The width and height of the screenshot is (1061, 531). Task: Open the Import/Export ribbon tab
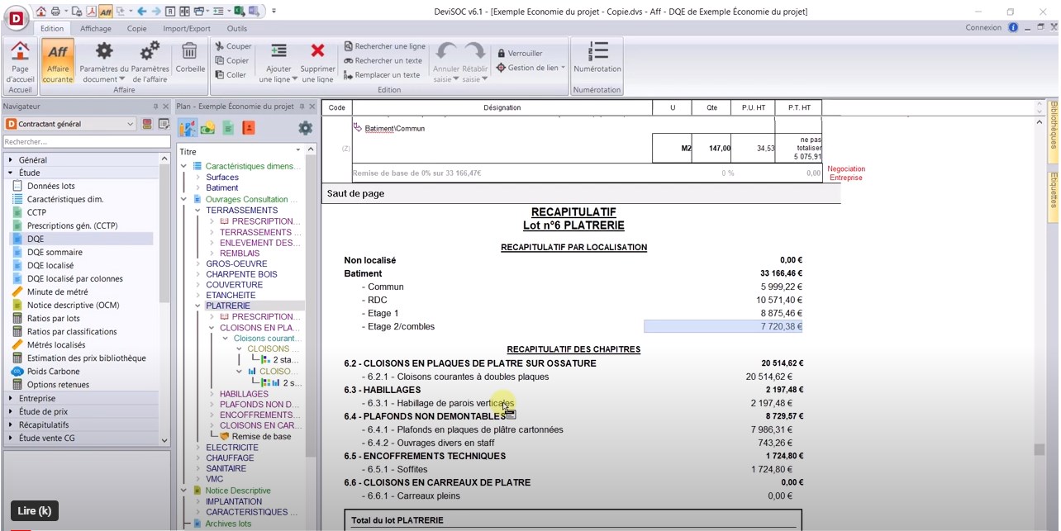click(x=186, y=28)
